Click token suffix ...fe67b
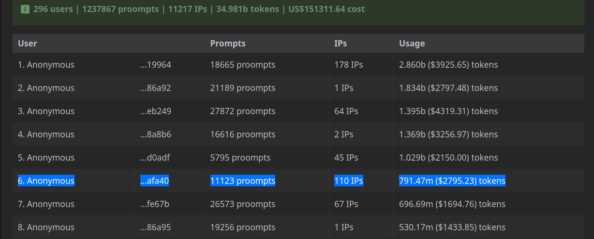 click(x=155, y=204)
